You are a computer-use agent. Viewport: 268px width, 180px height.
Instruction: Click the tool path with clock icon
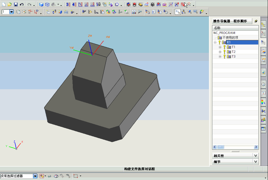pyautogui.click(x=166, y=12)
